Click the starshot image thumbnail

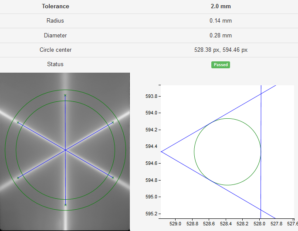tap(65, 152)
